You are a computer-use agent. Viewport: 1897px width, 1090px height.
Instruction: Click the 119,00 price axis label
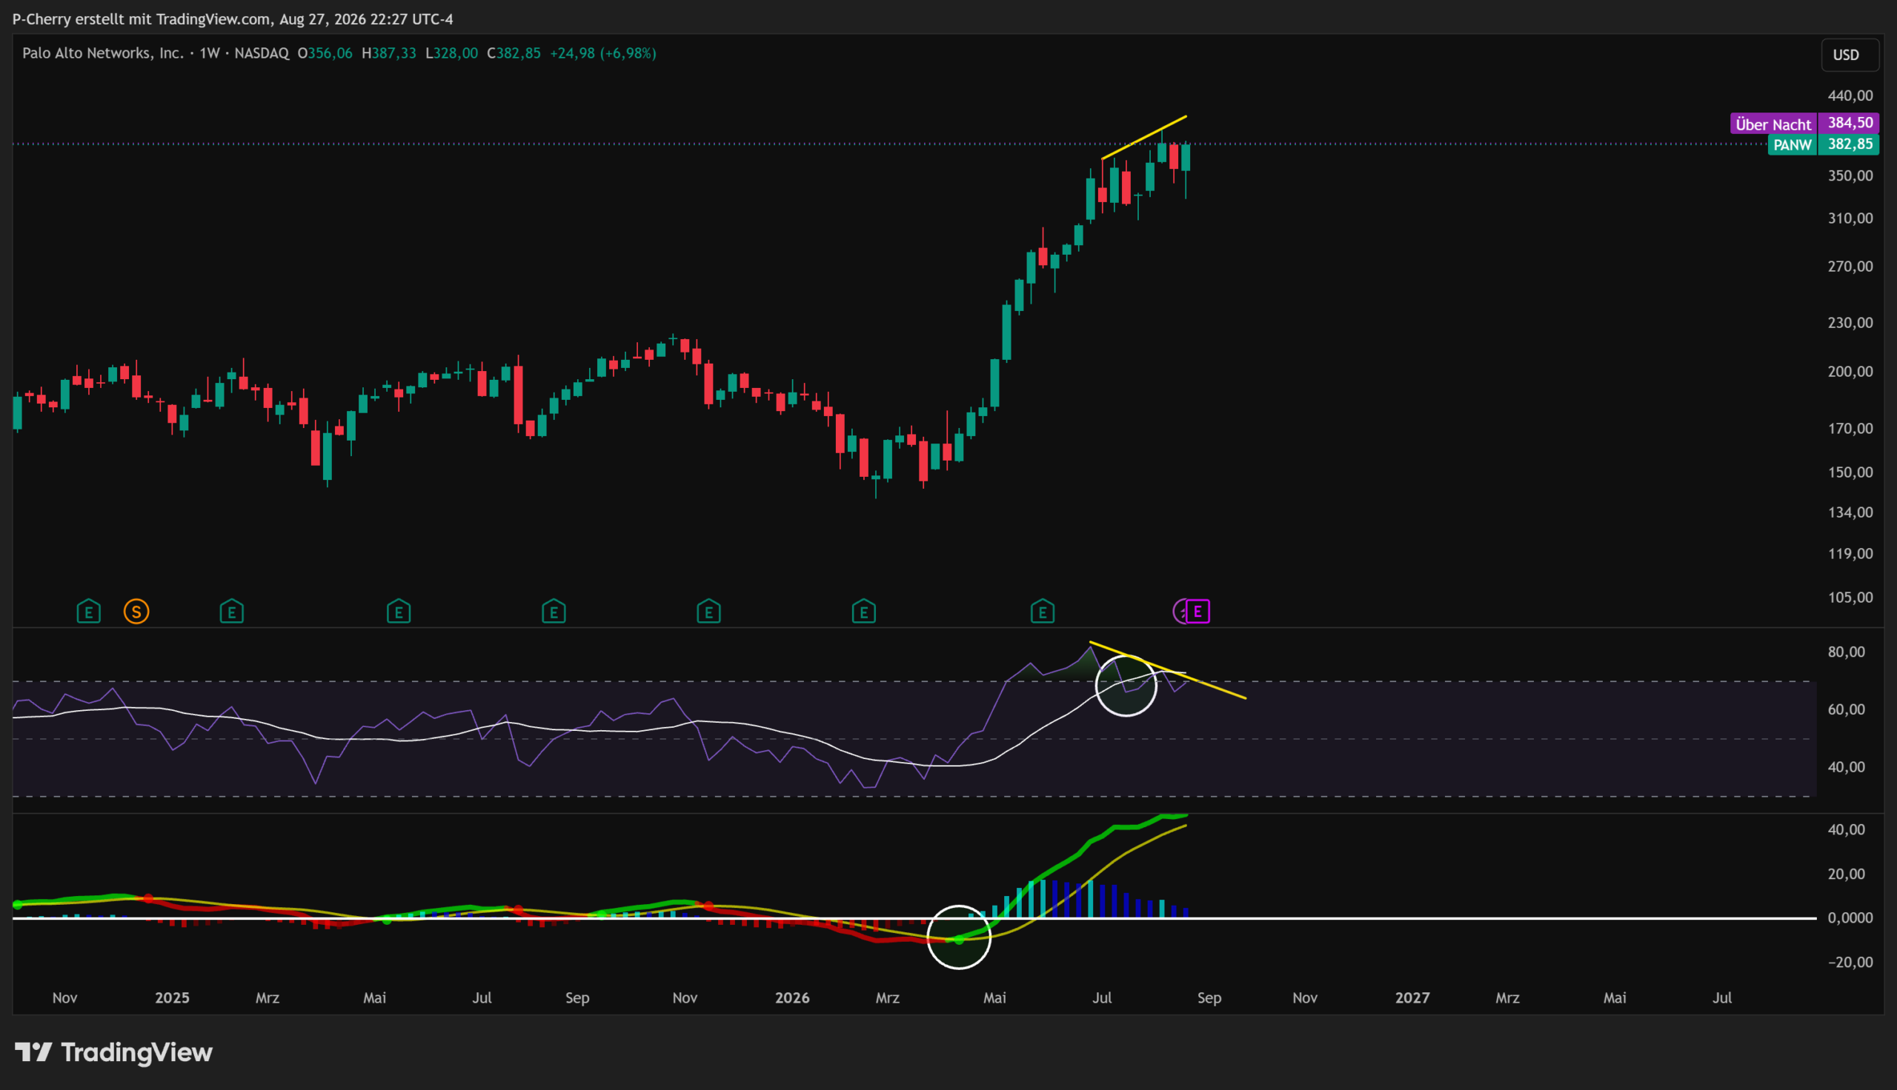[x=1850, y=554]
